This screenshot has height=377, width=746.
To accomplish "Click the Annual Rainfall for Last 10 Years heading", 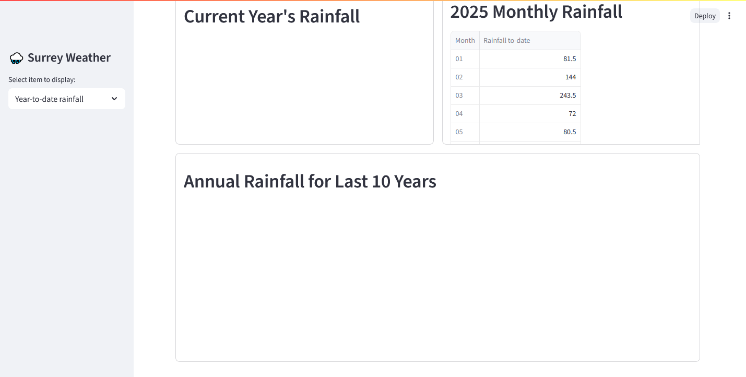I will point(310,181).
